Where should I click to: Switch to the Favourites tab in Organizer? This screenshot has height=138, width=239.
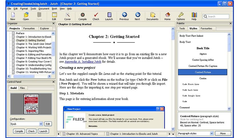(29, 29)
